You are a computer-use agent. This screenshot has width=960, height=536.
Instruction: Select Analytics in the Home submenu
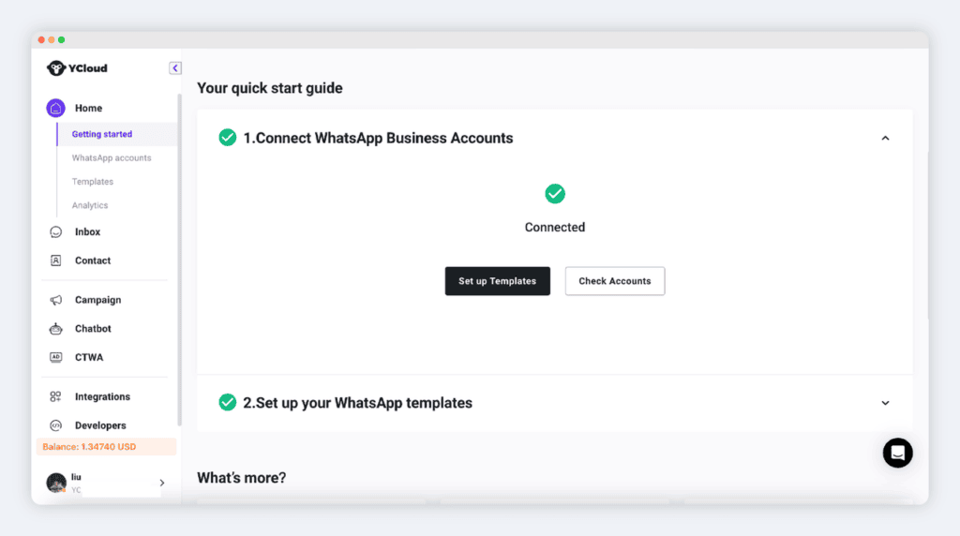90,205
